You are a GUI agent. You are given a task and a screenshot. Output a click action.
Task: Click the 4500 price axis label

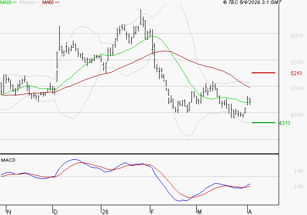(x=297, y=115)
